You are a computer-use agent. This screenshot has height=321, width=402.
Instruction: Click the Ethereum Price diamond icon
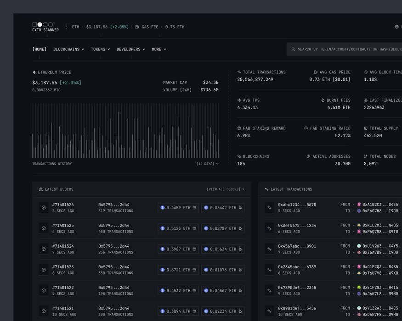click(x=34, y=72)
